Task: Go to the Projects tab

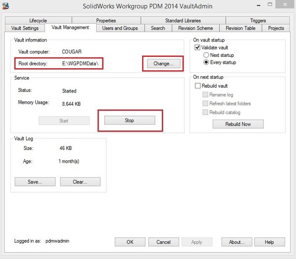Action: point(276,28)
